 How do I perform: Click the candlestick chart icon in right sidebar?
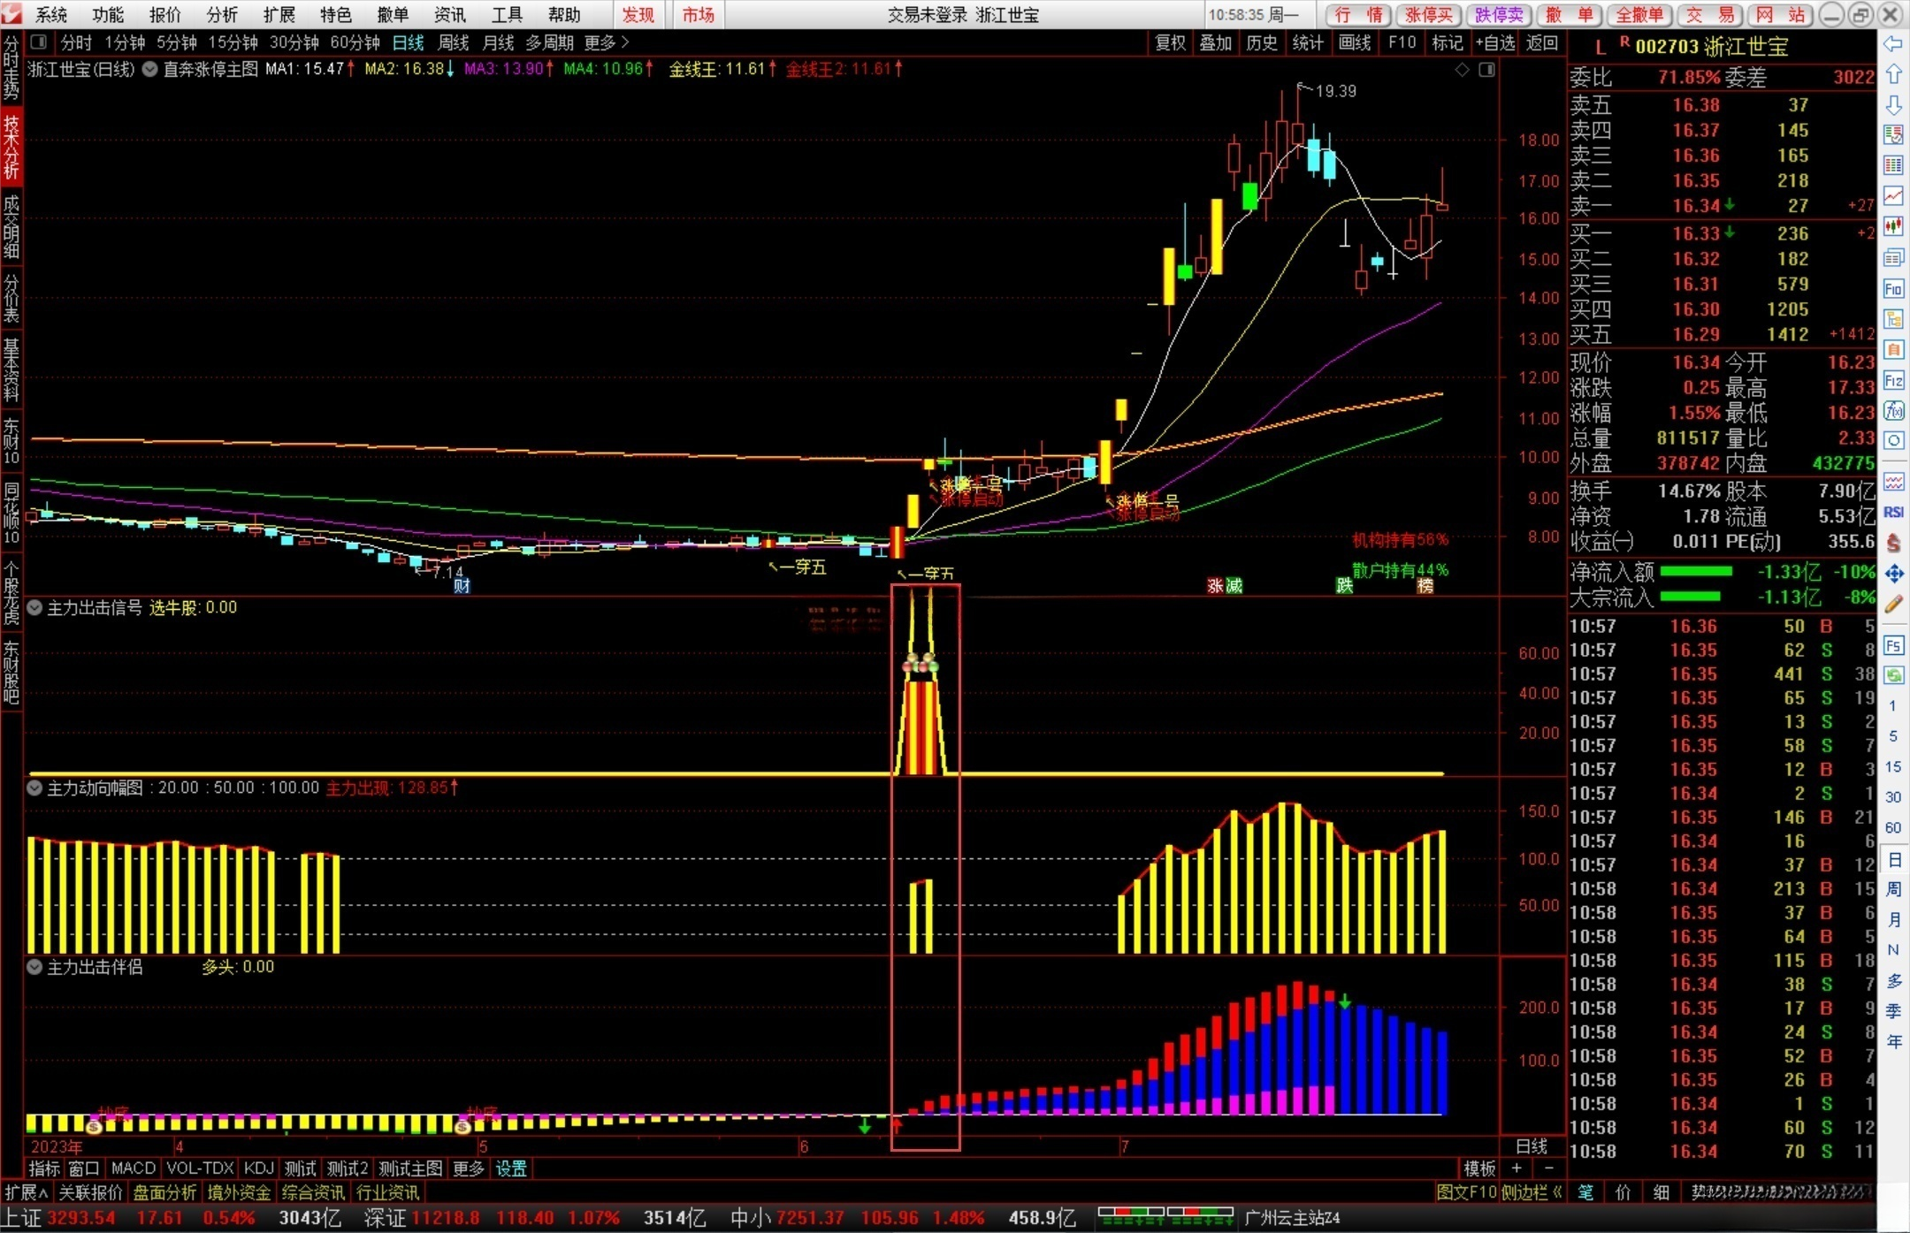pyautogui.click(x=1893, y=227)
